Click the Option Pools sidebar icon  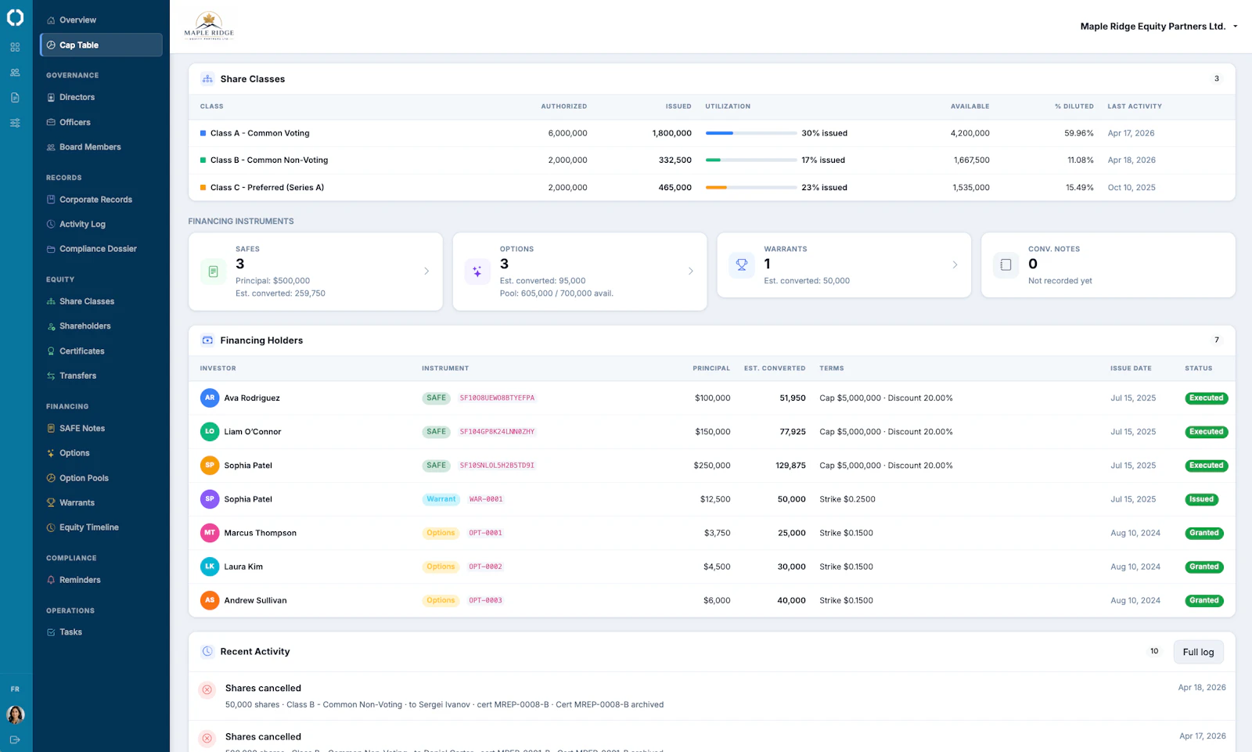coord(51,478)
